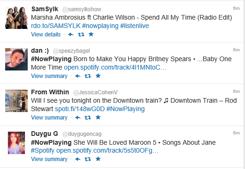This screenshot has width=245, height=169.
Task: Visit the @JessicaCohenV profile handle
Action: pyautogui.click(x=95, y=92)
